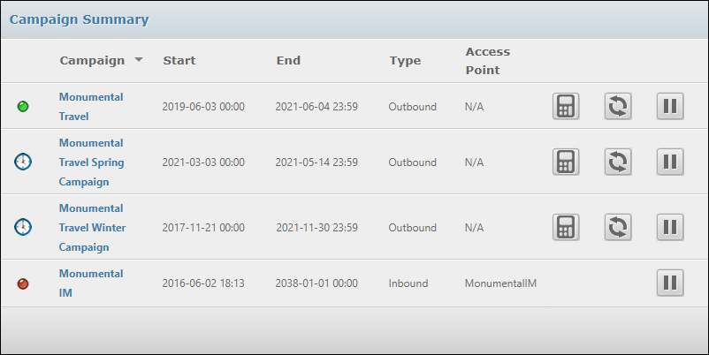Click the Campaign column sort arrow

pos(139,61)
